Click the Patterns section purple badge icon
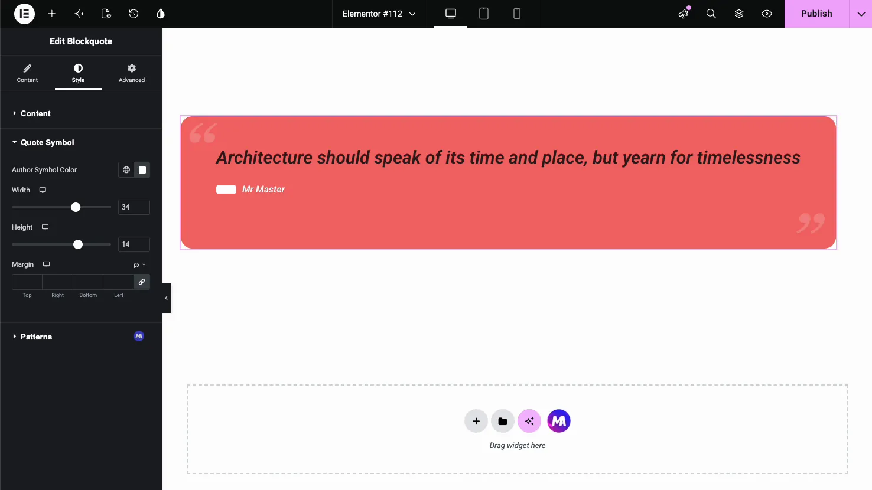The height and width of the screenshot is (490, 872). 139,336
